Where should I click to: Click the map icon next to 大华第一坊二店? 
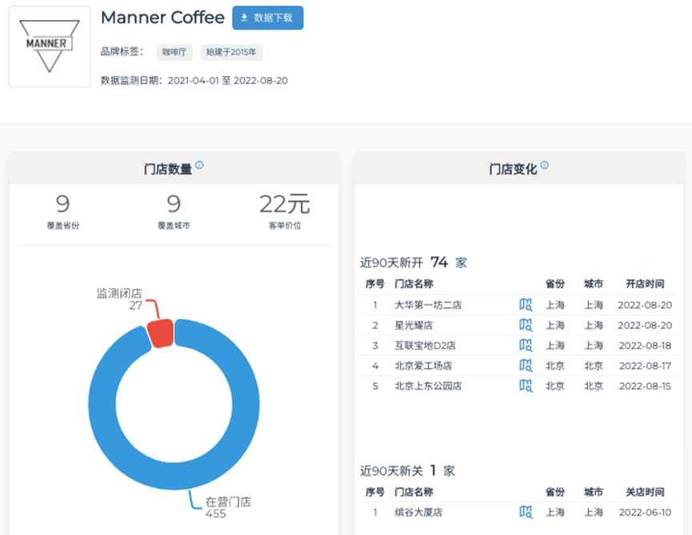point(524,305)
